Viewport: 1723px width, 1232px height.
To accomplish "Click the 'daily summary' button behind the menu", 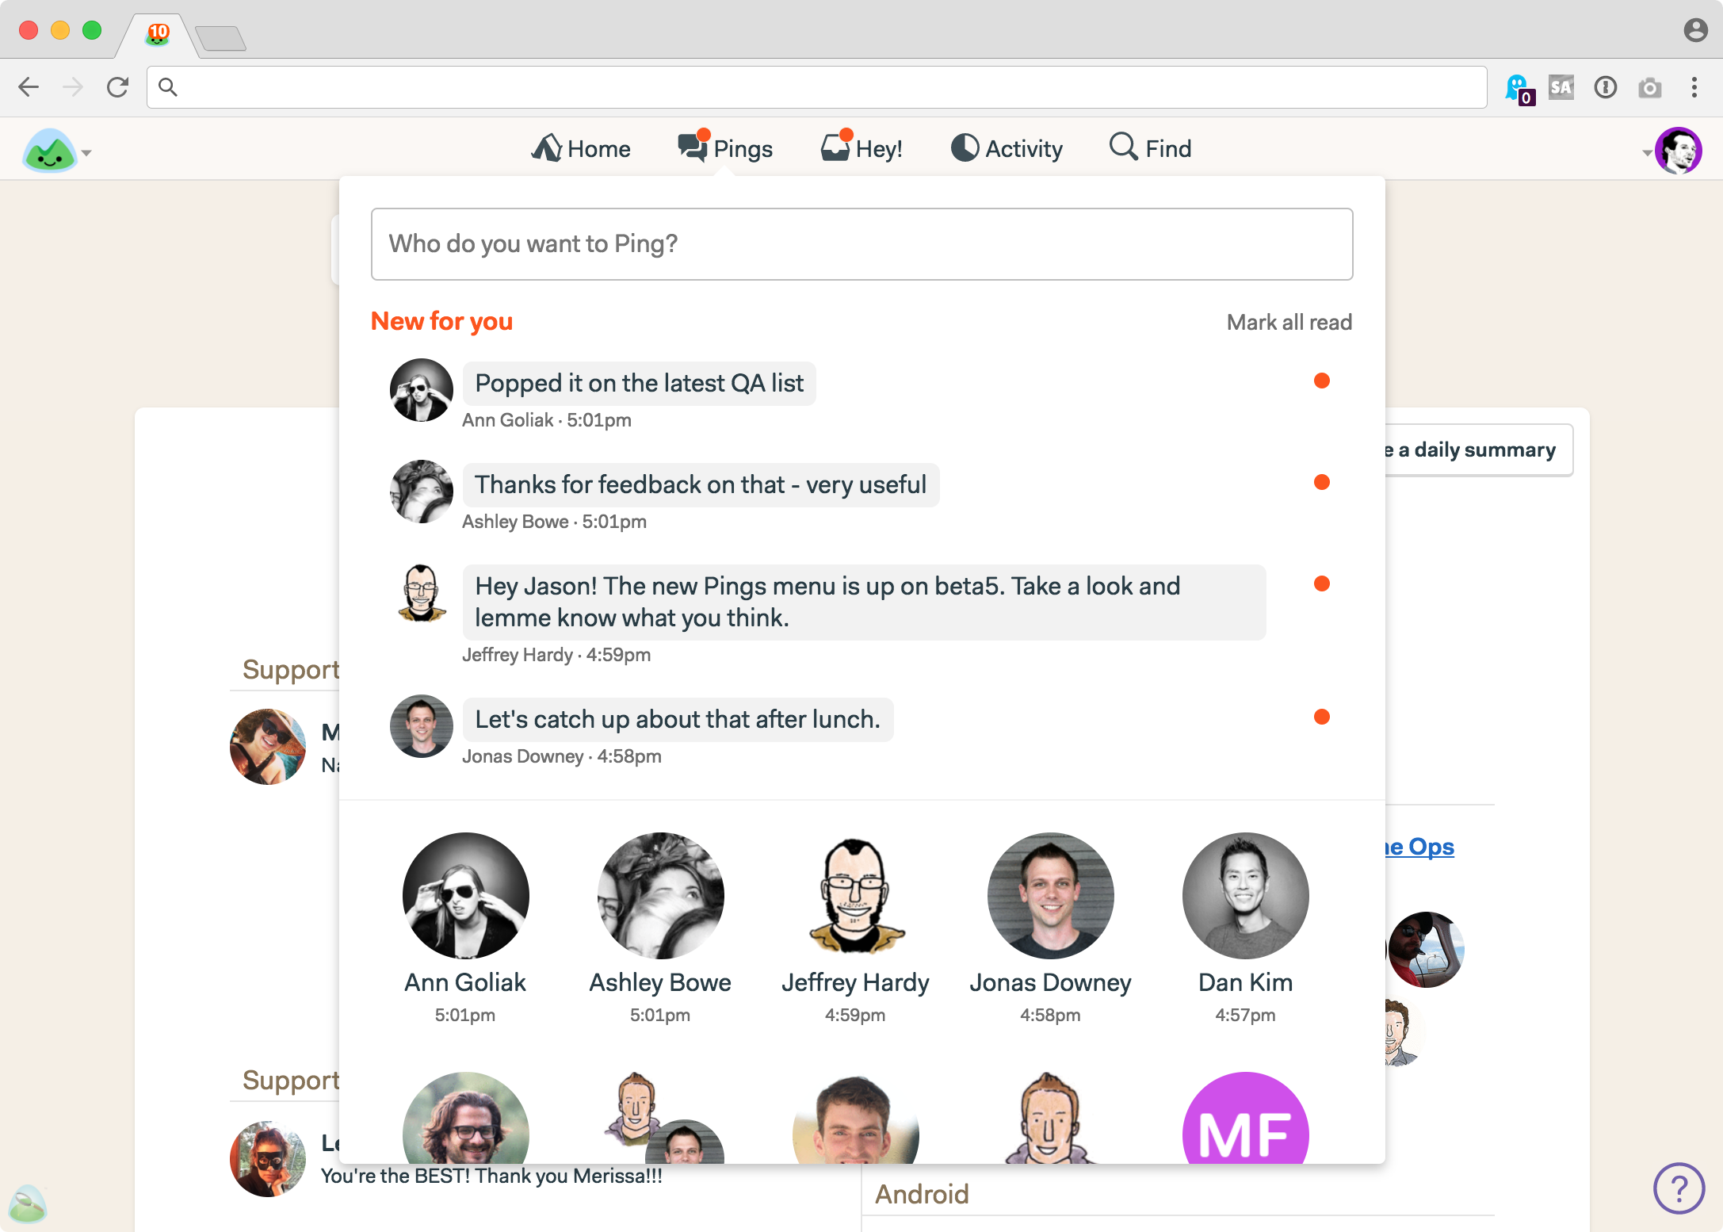I will tap(1479, 450).
